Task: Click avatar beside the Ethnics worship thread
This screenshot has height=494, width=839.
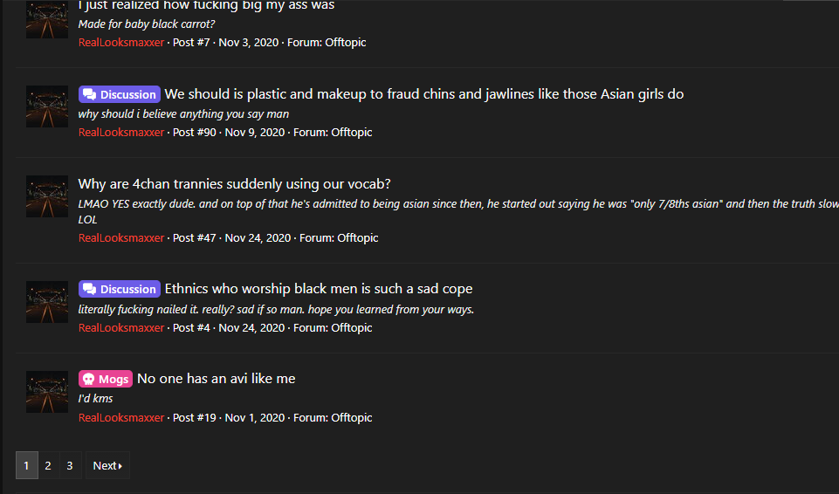Action: (47, 301)
